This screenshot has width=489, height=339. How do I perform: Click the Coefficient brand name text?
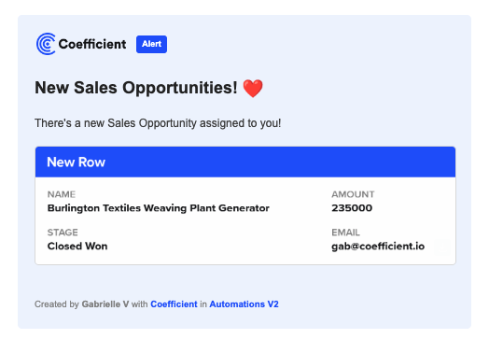coord(92,44)
